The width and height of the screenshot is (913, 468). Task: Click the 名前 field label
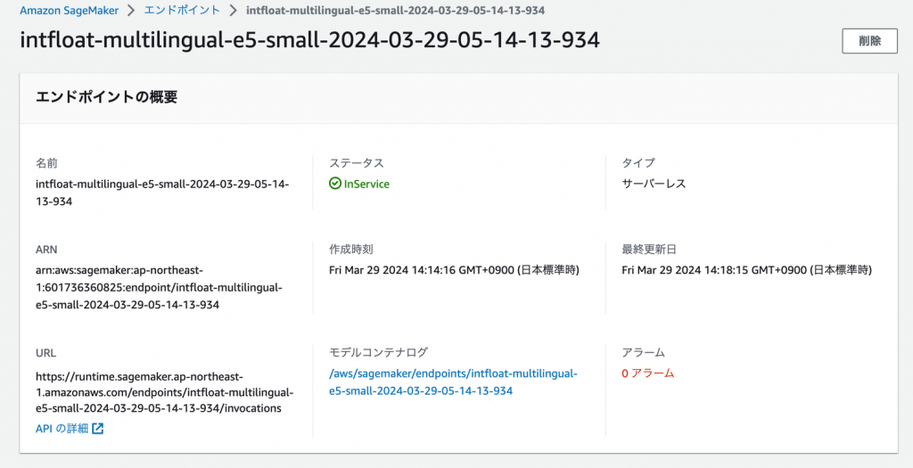click(x=46, y=163)
